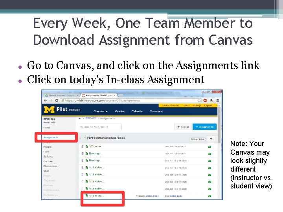Image resolution: width=283 pixels, height=212 pixels.
Task: Open Modules in the course sidebar
Action: coord(48,185)
